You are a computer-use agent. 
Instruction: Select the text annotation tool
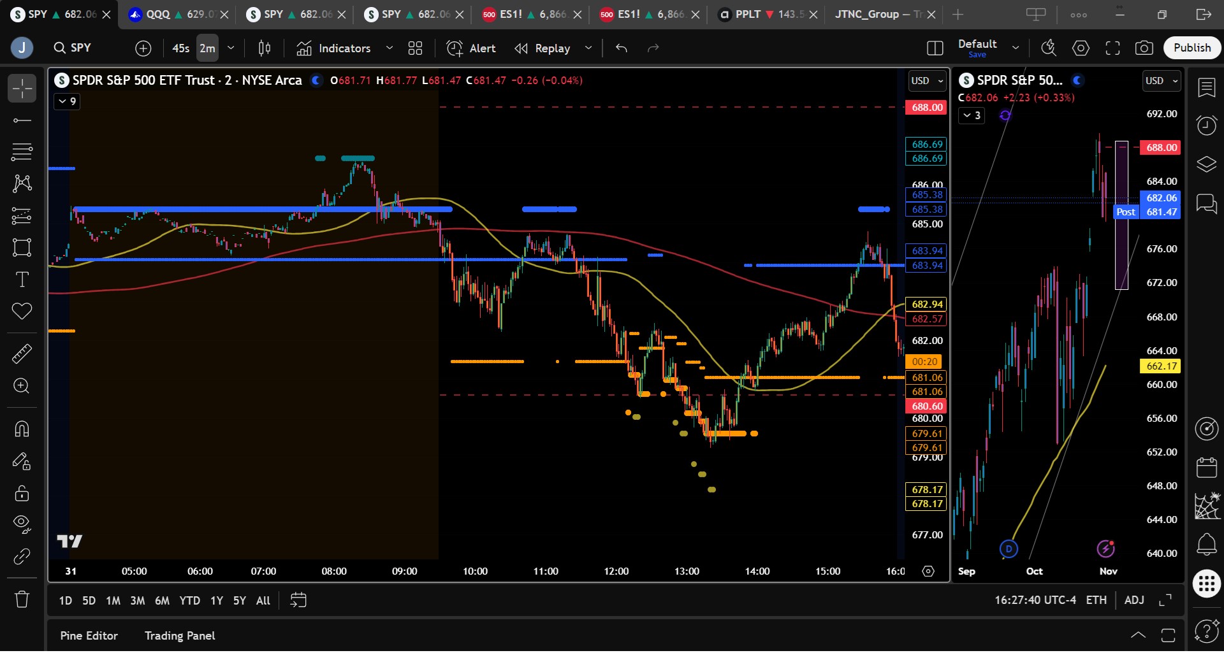click(22, 280)
